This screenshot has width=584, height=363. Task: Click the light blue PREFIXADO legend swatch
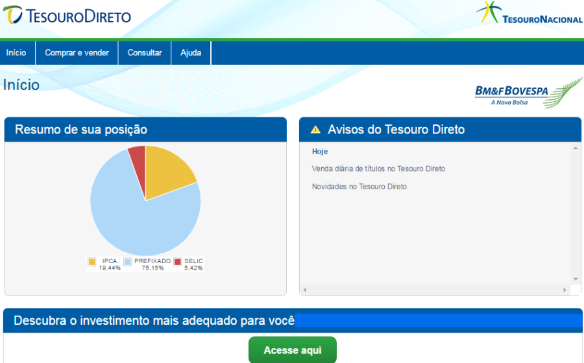click(x=128, y=262)
